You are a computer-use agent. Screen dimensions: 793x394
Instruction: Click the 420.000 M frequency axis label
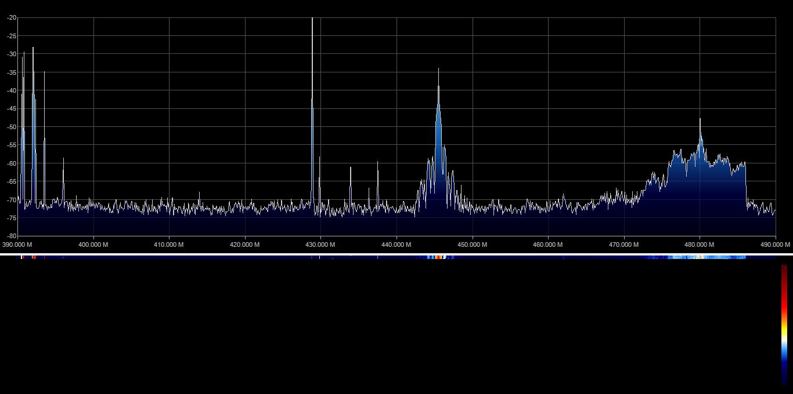245,245
